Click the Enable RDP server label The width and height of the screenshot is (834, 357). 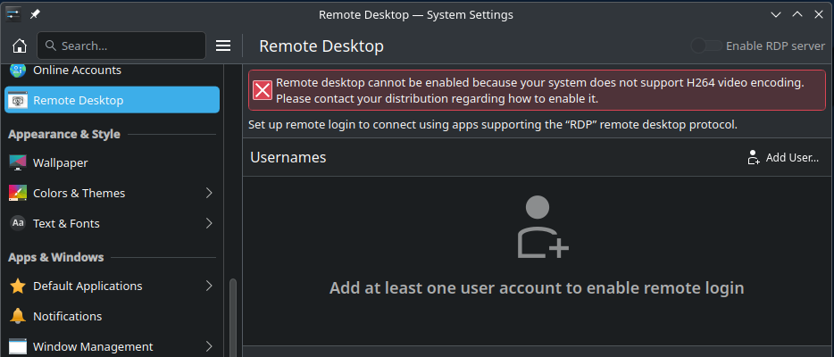coord(775,46)
